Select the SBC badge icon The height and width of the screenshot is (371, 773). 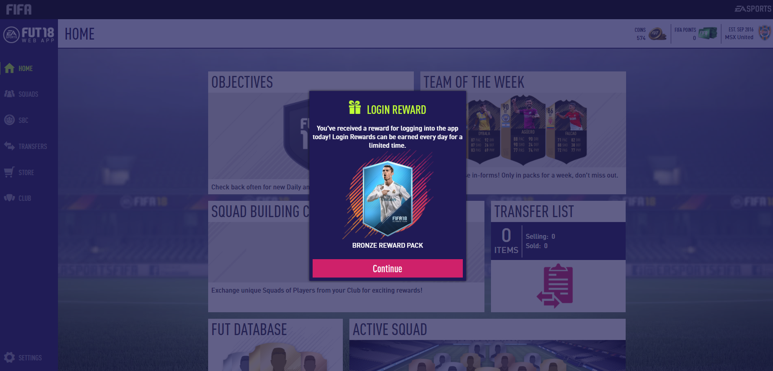point(9,120)
